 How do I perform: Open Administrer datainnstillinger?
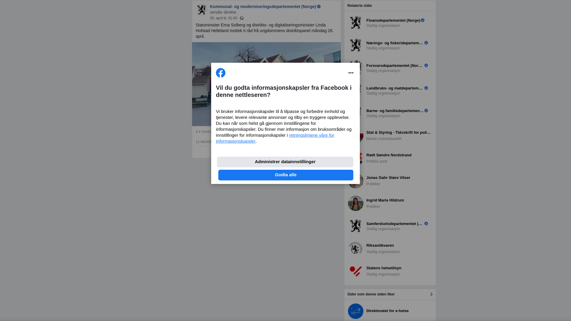point(285,162)
